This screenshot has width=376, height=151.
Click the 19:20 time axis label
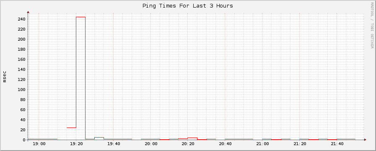76,144
